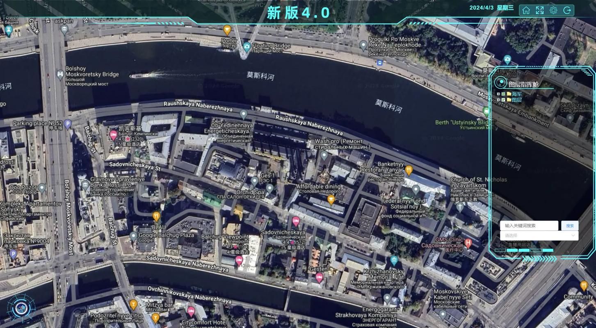Uncheck the 海军 layer checkbox
Image resolution: width=596 pixels, height=328 pixels.
click(503, 94)
